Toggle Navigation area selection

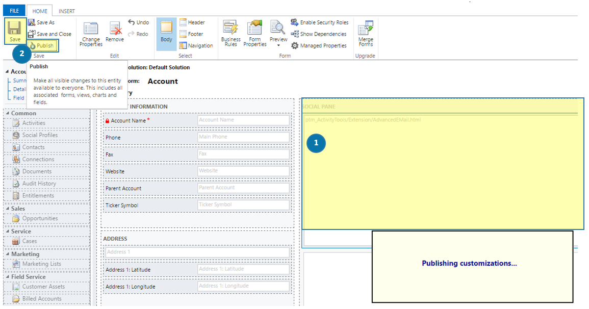[195, 46]
